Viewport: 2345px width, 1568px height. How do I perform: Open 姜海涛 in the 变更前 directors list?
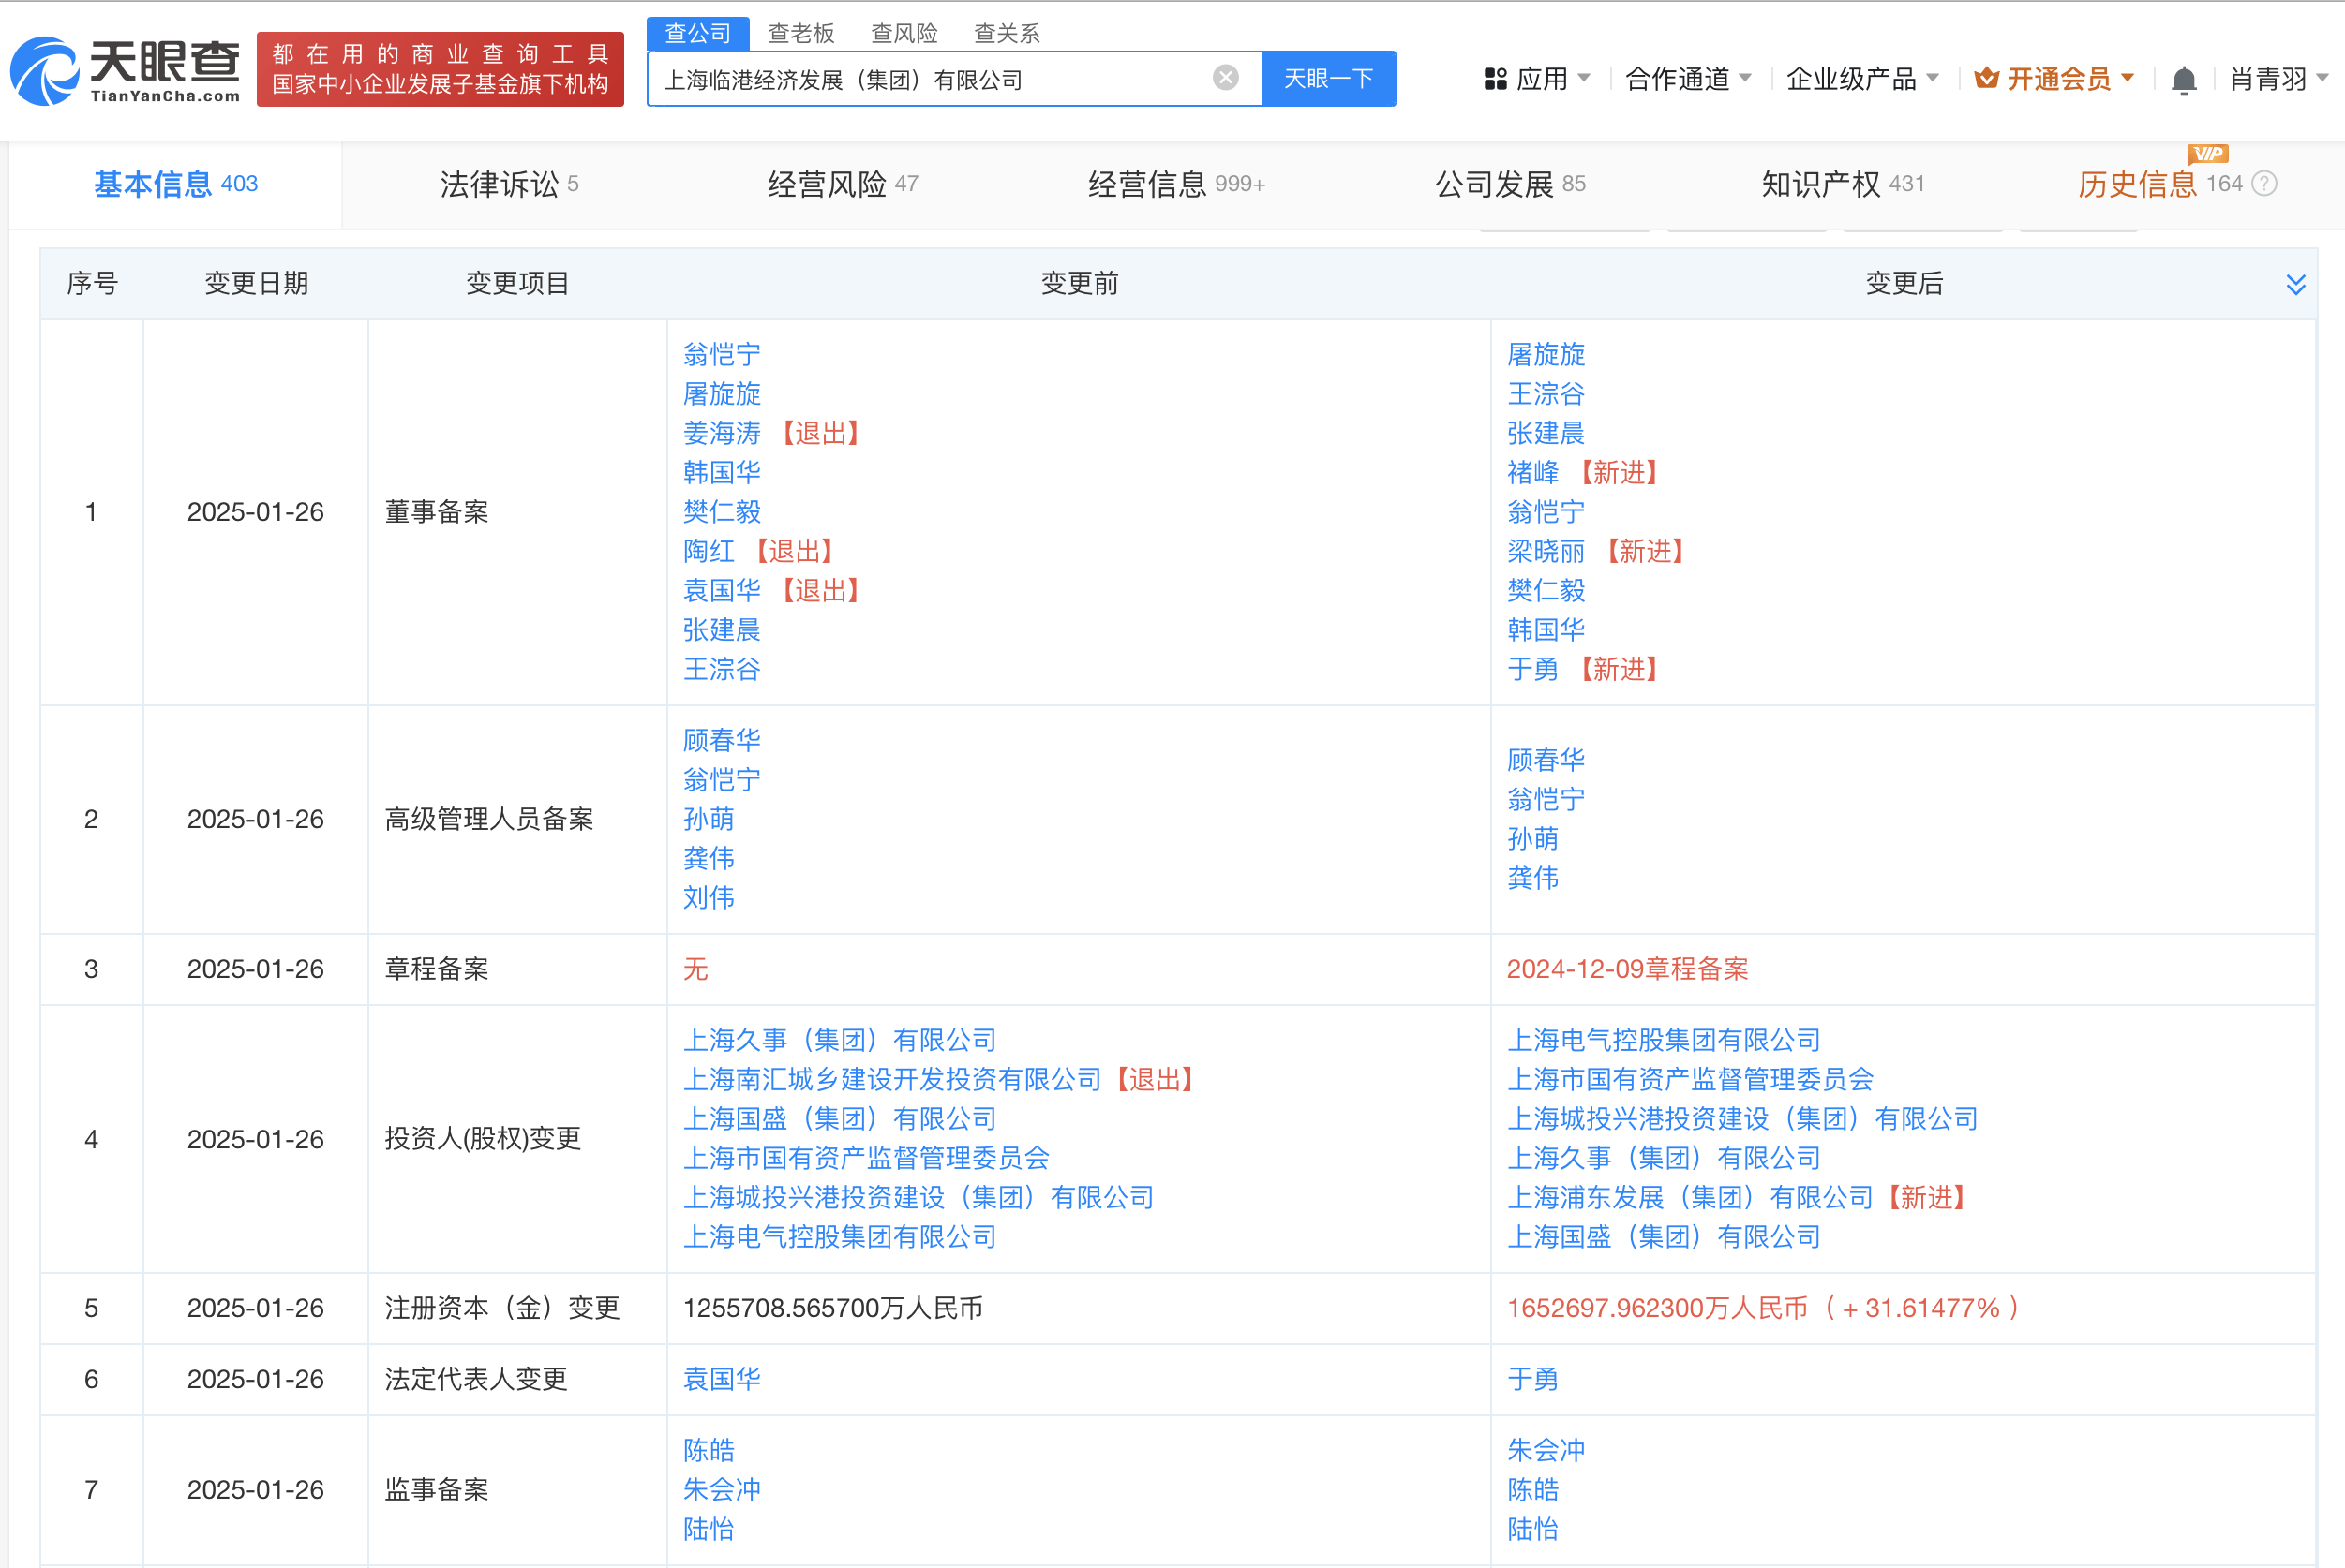(x=722, y=433)
